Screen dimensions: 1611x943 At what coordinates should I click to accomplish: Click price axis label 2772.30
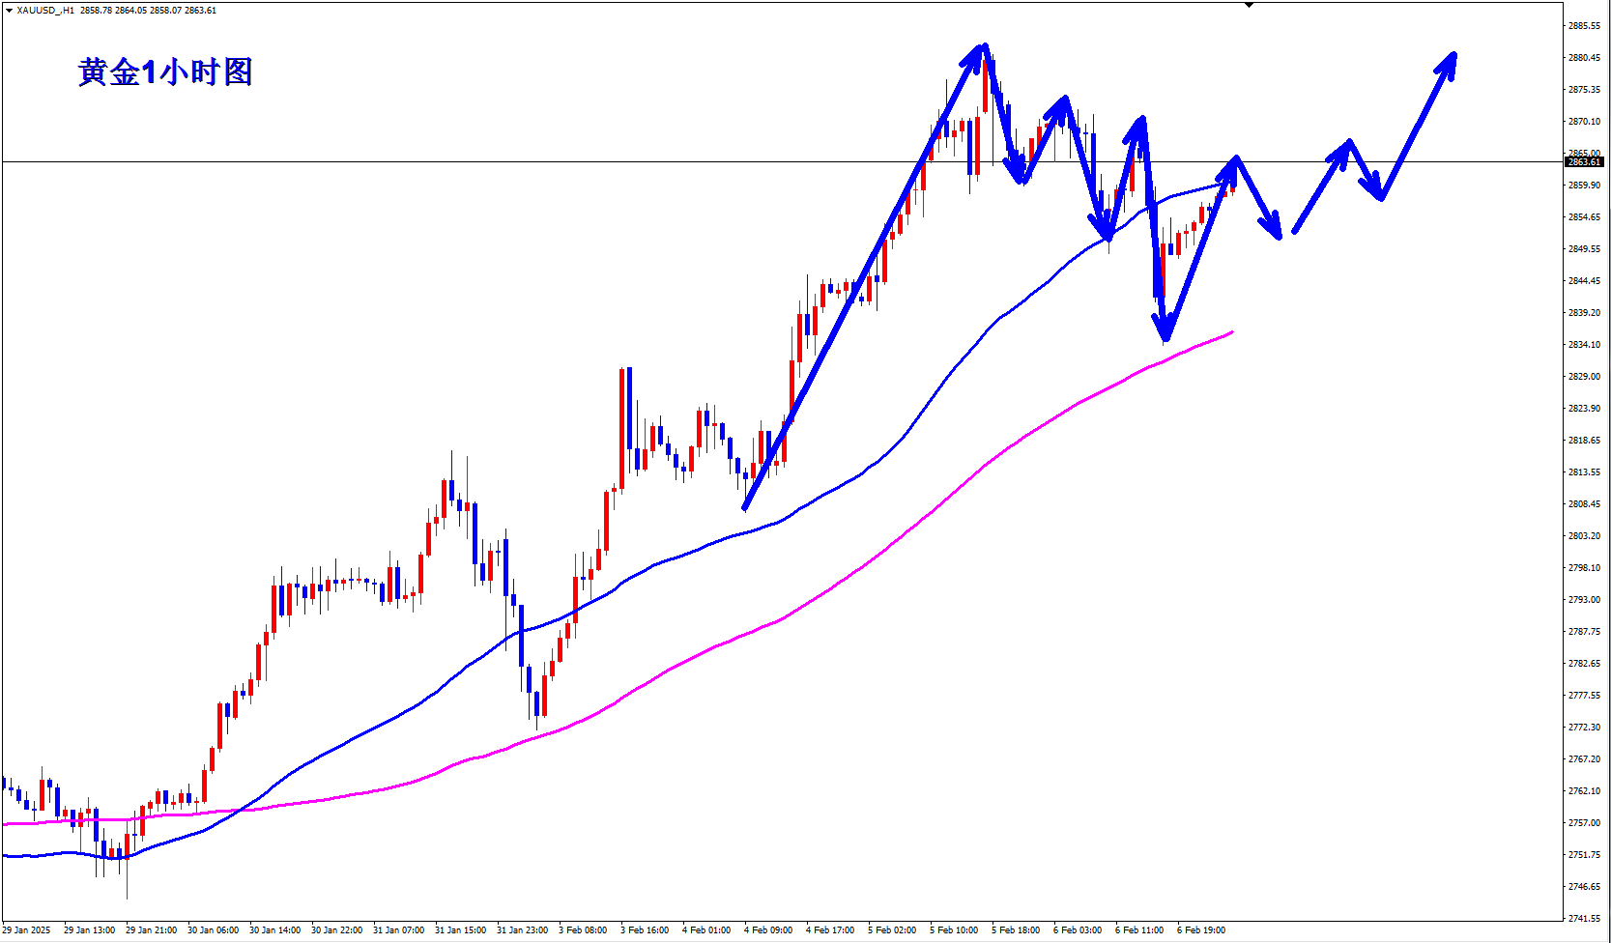click(x=1584, y=728)
